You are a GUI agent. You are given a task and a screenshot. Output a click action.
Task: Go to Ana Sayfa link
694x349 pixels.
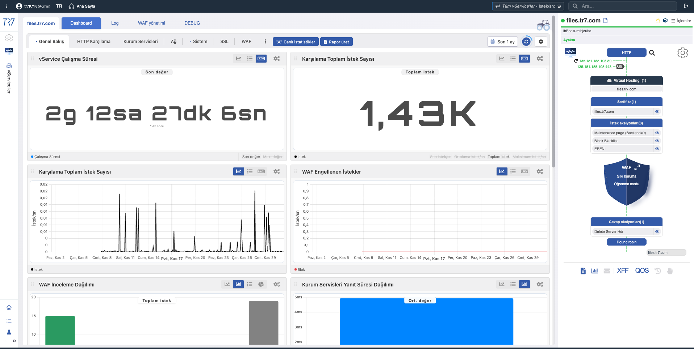[x=82, y=6]
